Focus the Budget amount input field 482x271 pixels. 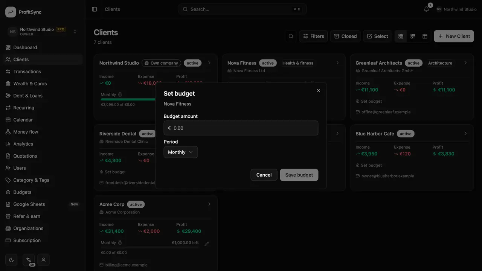241,128
